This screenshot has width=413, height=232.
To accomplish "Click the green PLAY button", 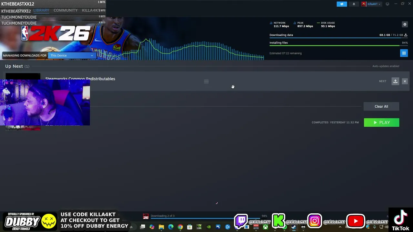I will click(381, 122).
